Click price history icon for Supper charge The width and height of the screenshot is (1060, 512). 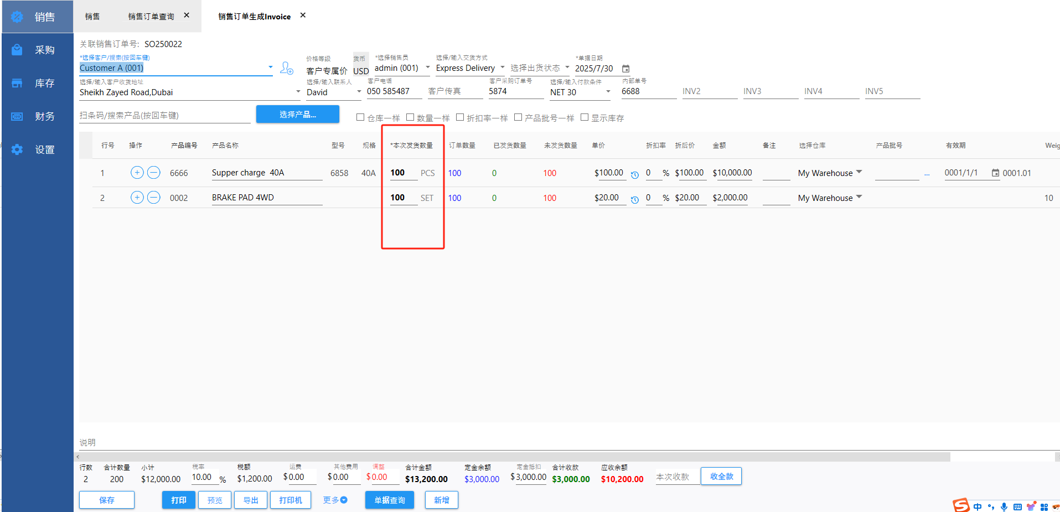click(x=635, y=175)
